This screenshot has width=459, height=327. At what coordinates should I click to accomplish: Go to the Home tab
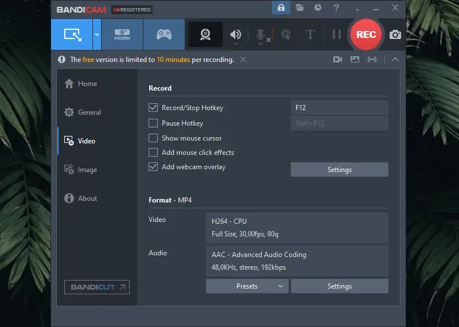tap(81, 84)
